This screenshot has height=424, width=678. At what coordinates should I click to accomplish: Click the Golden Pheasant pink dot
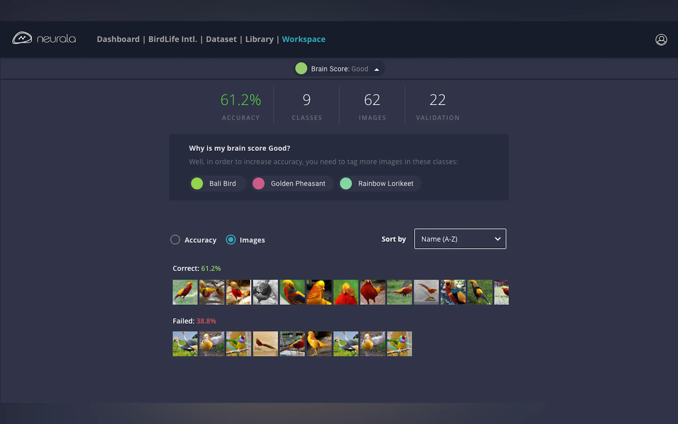[258, 184]
